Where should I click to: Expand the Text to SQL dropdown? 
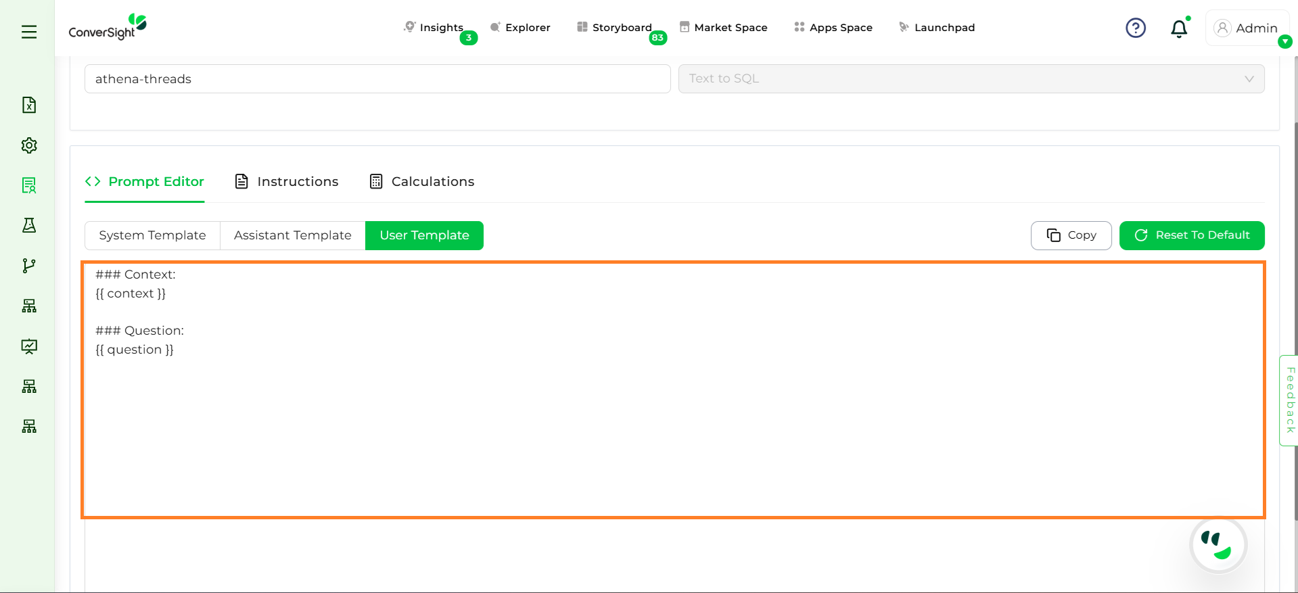(971, 79)
